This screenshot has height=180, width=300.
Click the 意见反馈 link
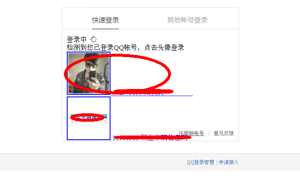[x=224, y=133]
